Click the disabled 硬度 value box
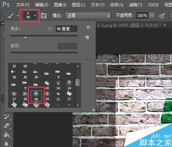 tap(67, 46)
